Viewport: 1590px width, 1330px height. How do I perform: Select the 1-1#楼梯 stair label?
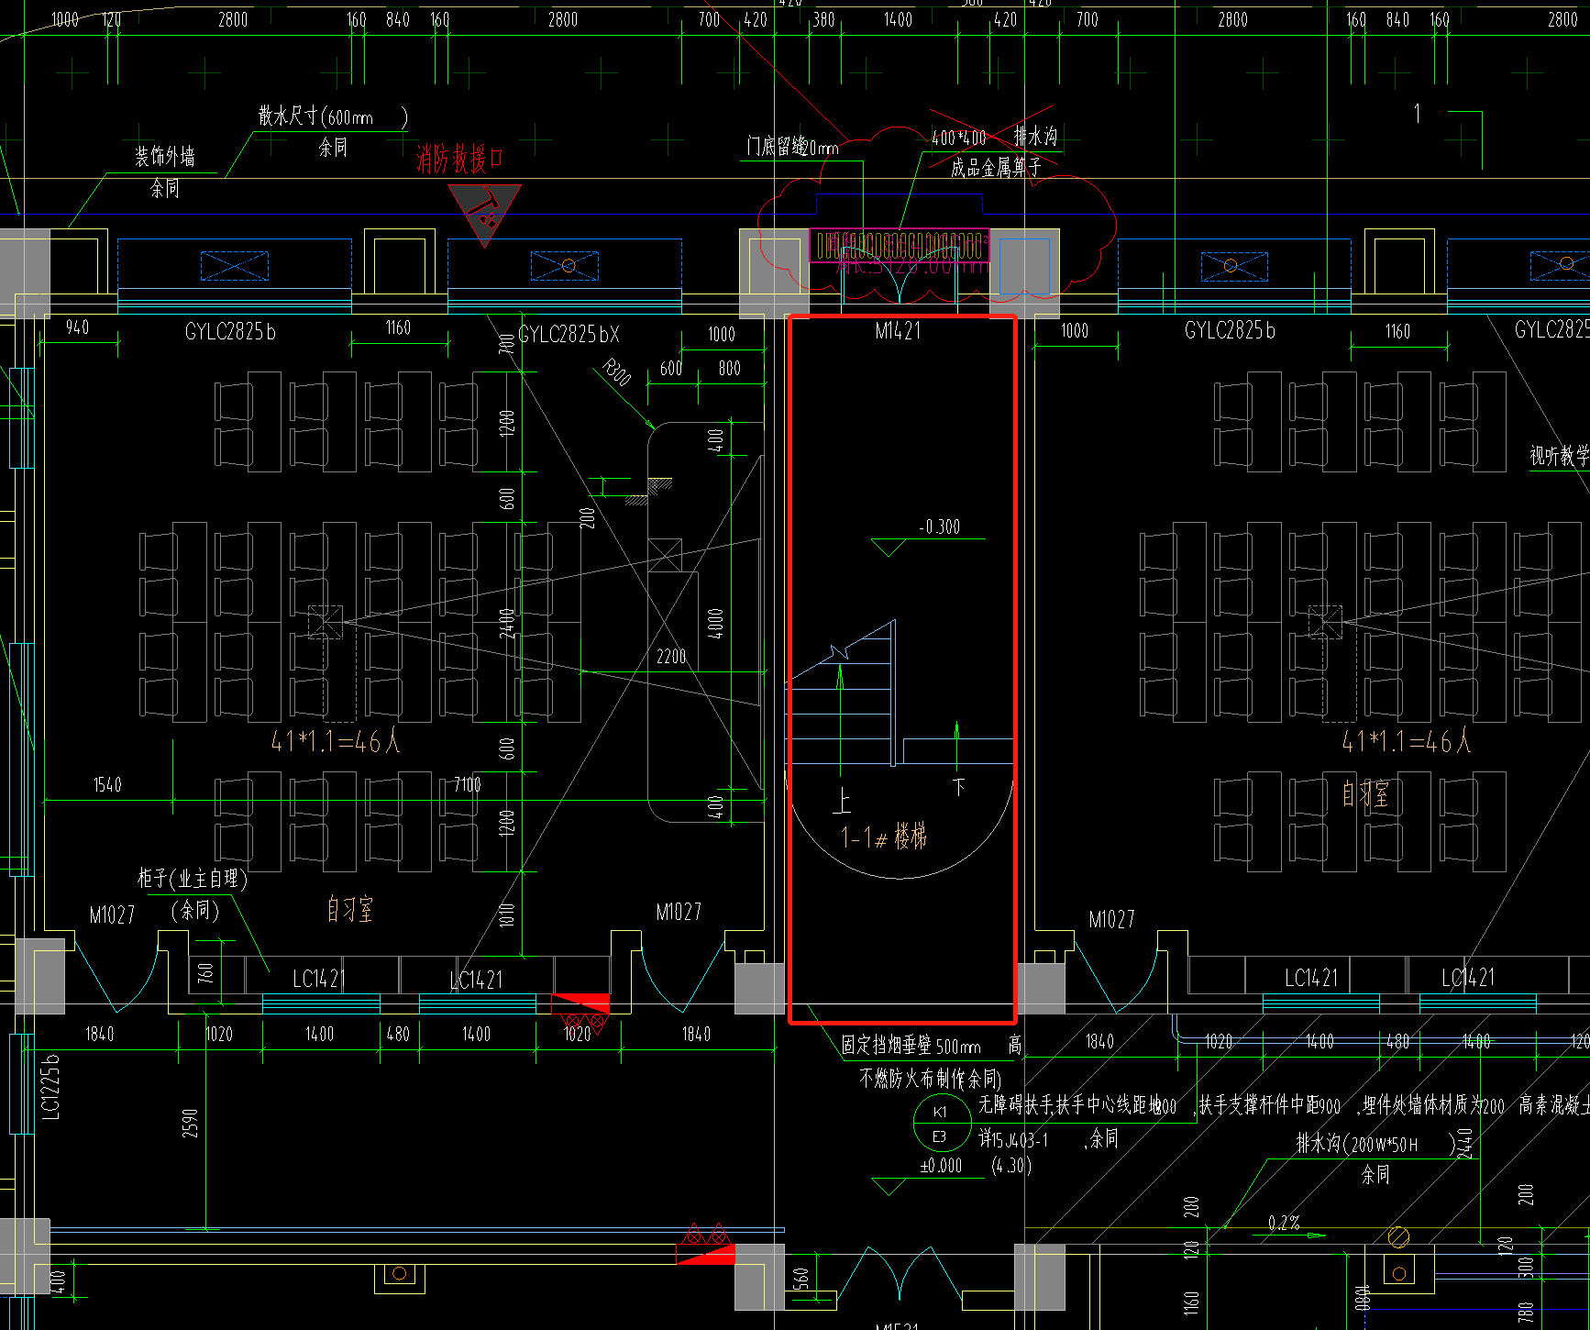click(884, 837)
